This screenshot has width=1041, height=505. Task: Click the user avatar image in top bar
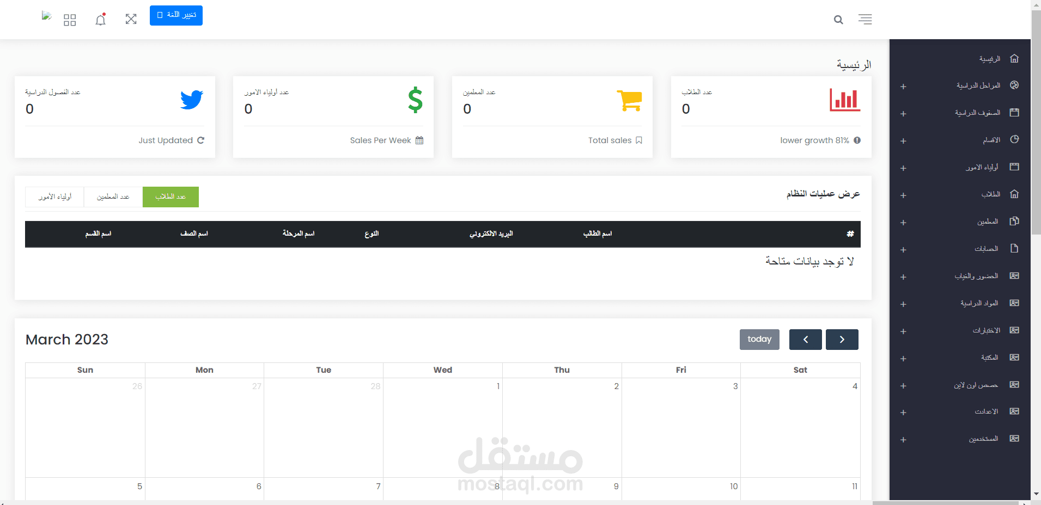coord(46,16)
